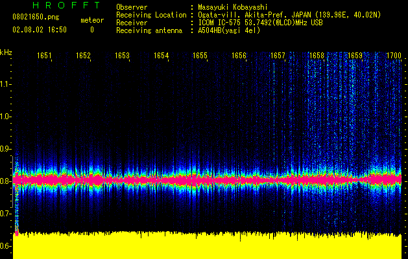This screenshot has height=259, width=408.
Task: Click observer name Masayuki Kobayashi
Action: pos(233,7)
